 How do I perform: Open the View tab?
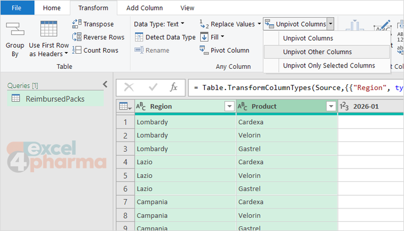tap(188, 8)
